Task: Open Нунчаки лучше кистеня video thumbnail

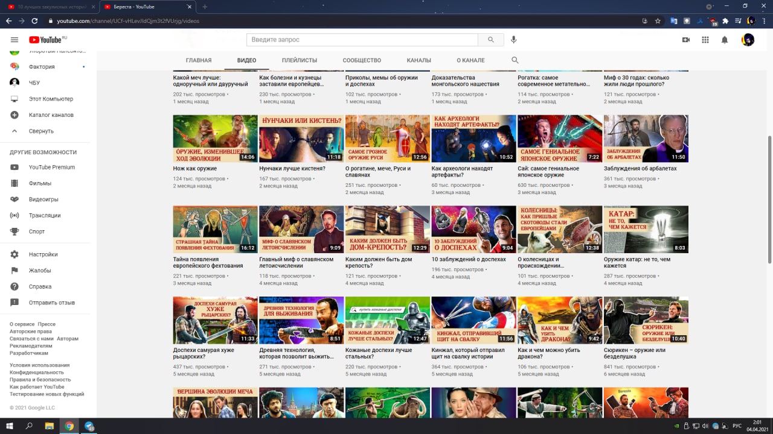Action: (x=301, y=139)
